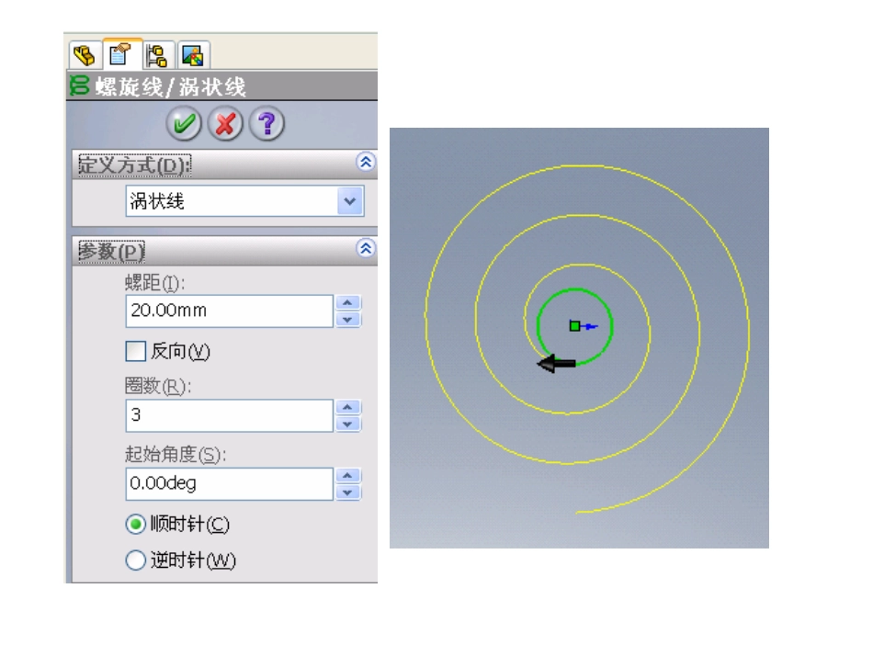Image resolution: width=873 pixels, height=656 pixels.
Task: Click the black direction arrow on the spiral
Action: [x=556, y=364]
